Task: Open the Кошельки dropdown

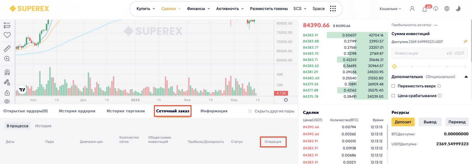Action: click(390, 9)
